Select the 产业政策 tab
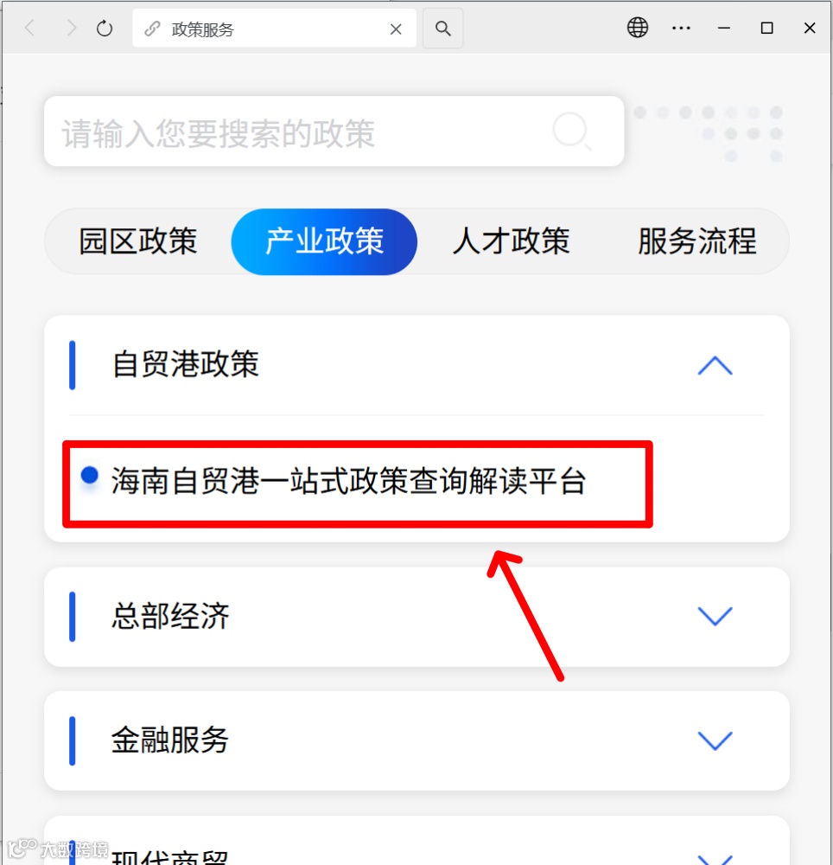The image size is (833, 865). tap(324, 241)
